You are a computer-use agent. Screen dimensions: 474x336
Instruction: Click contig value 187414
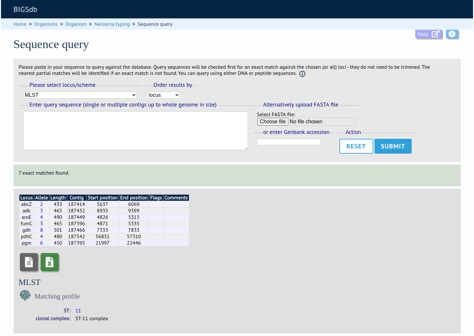point(77,204)
